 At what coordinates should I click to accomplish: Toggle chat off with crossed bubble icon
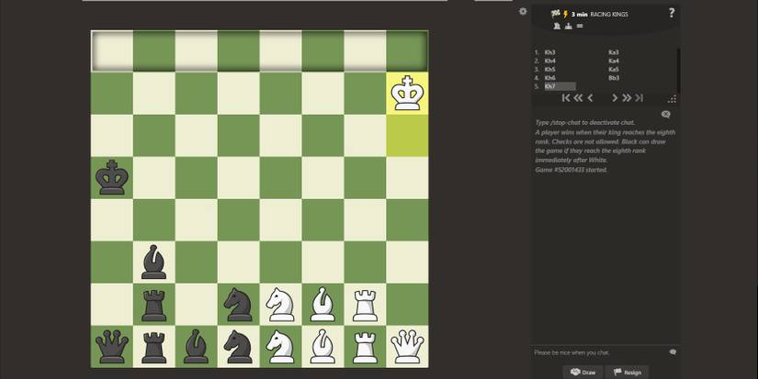pos(666,114)
